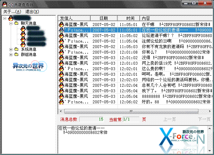The height and width of the screenshot is (155, 214).
Task: Click preview text 在找一些论坛的邀请
Action: tap(81, 128)
